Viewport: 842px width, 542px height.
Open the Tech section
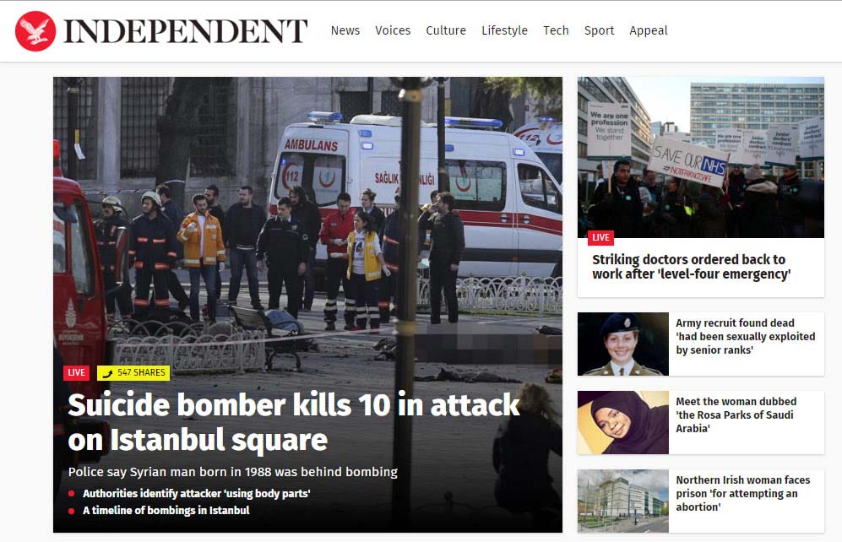coord(556,30)
